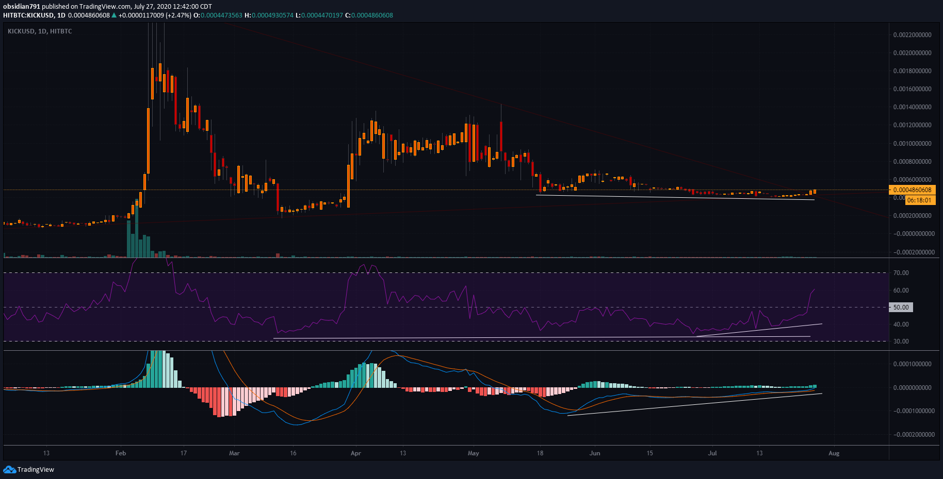This screenshot has width=943, height=479.
Task: Click the MACD 0.0001000000 axis label
Action: pos(913,364)
